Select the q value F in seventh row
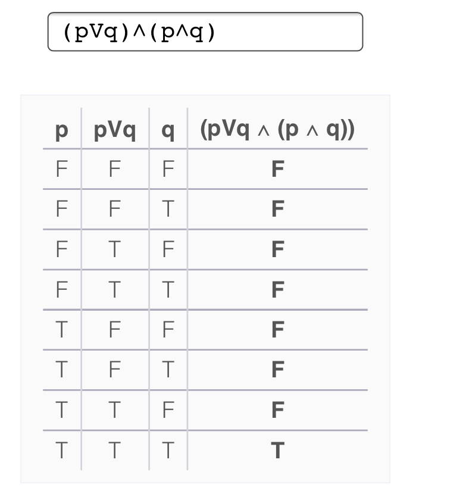Image resolution: width=466 pixels, height=497 pixels. pos(168,410)
